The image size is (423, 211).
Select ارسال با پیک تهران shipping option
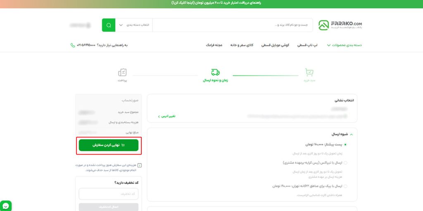tap(345, 186)
